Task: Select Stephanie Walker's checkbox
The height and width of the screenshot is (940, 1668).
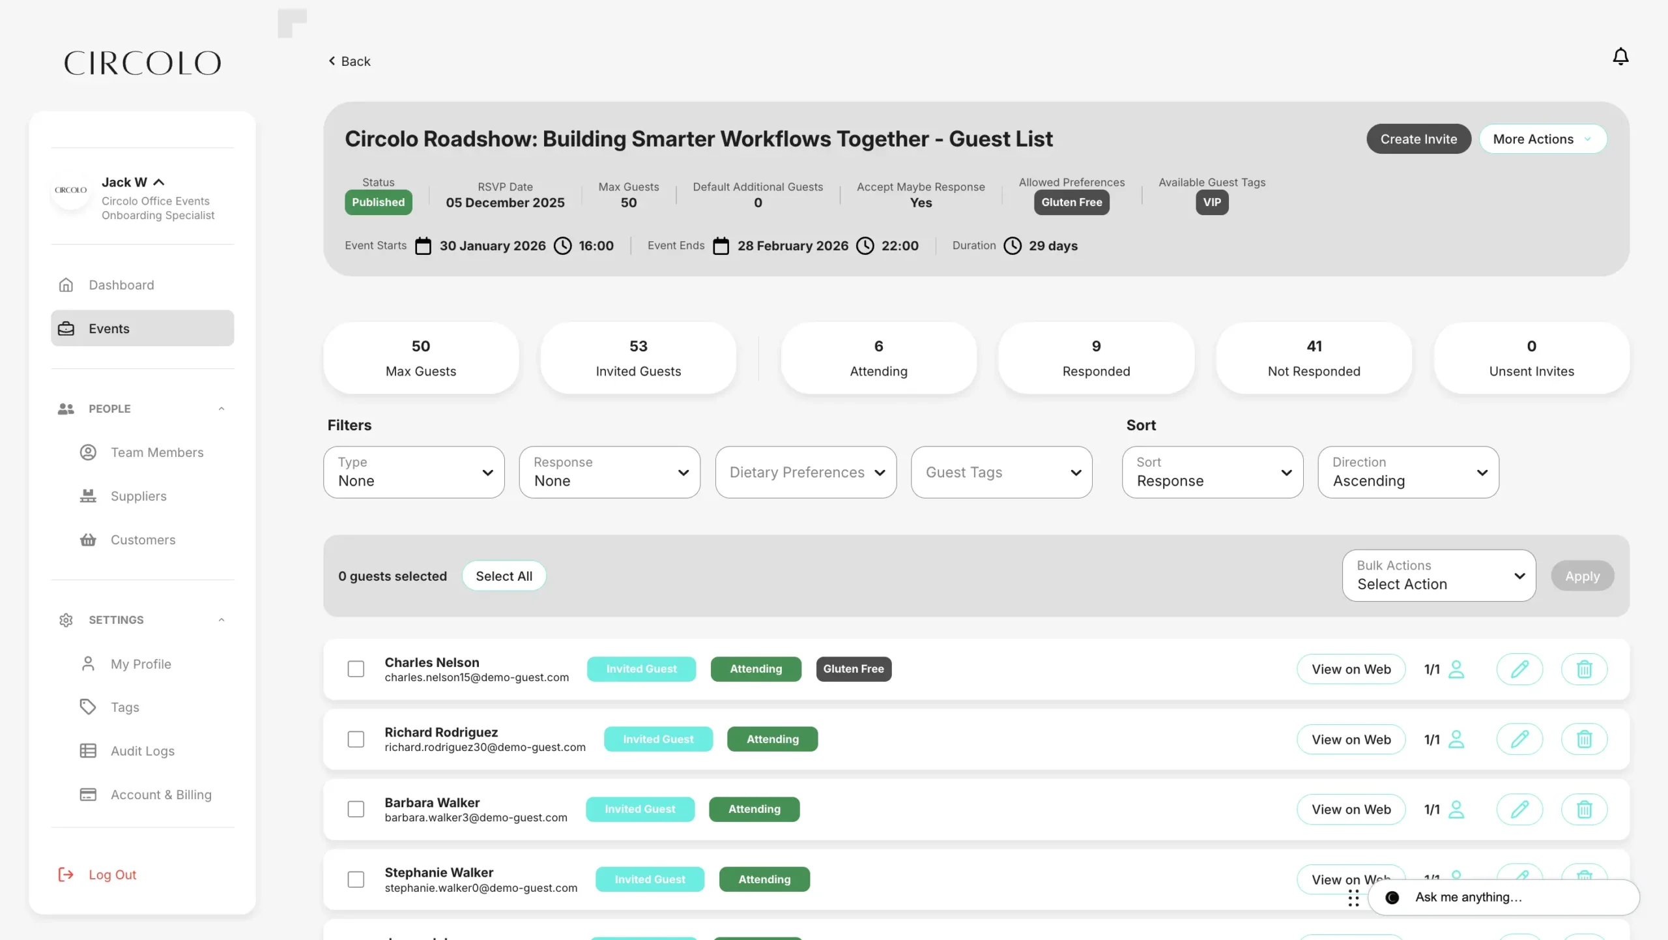Action: tap(356, 879)
